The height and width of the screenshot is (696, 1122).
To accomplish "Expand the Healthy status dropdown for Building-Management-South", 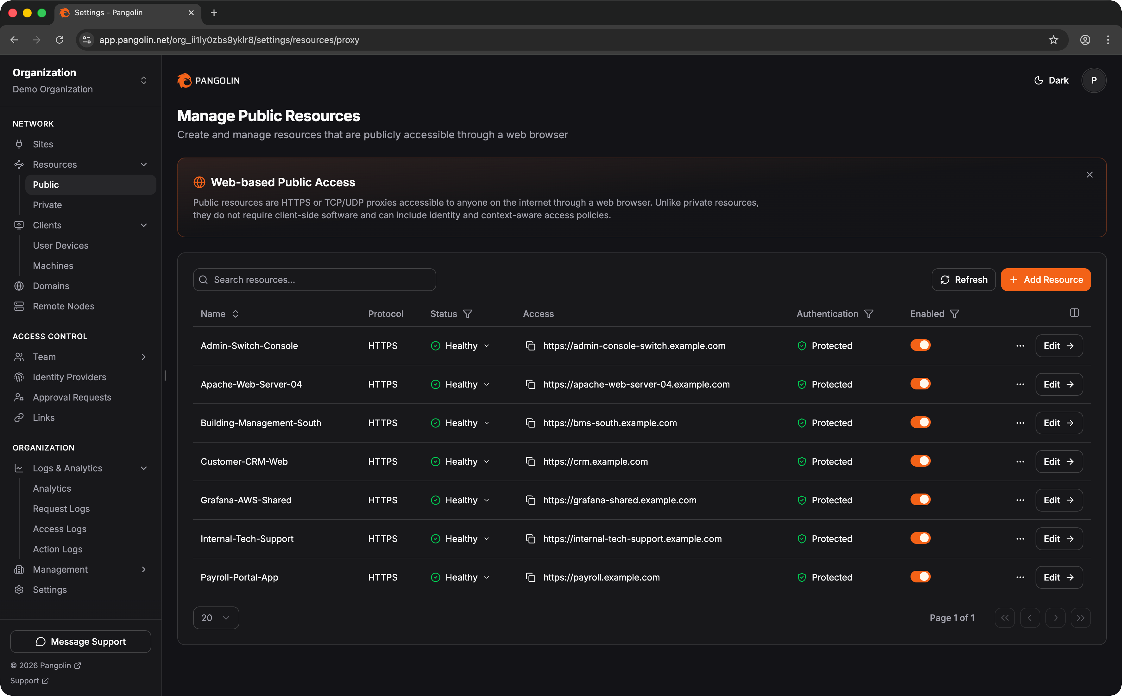I will tap(461, 423).
